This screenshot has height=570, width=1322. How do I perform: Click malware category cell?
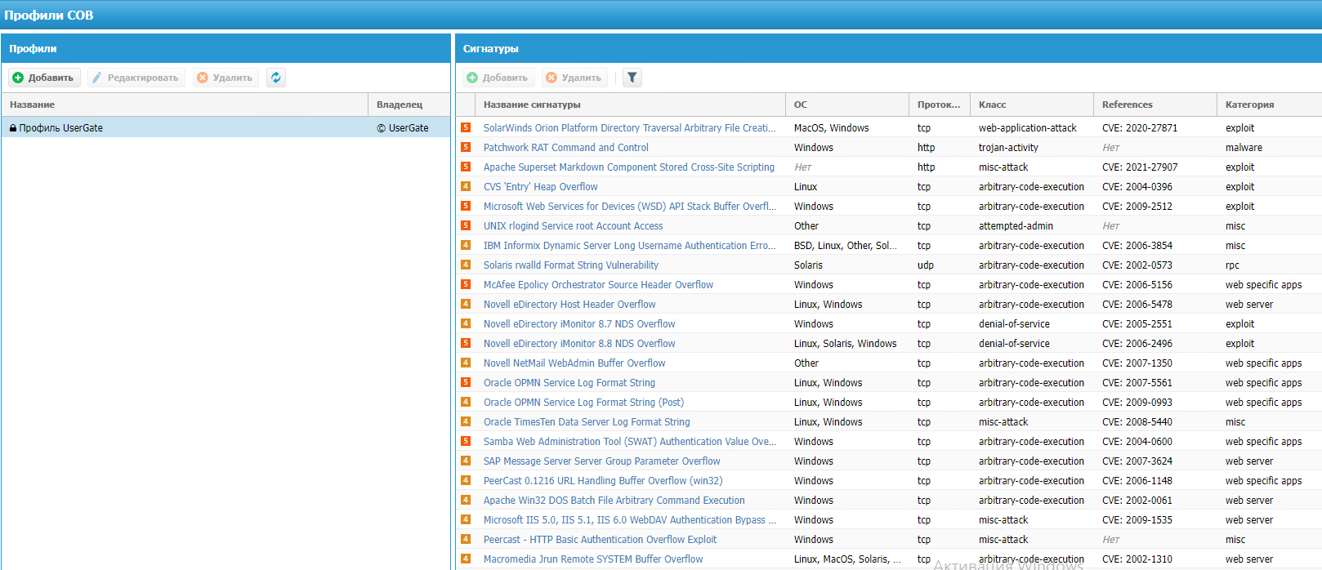1244,147
